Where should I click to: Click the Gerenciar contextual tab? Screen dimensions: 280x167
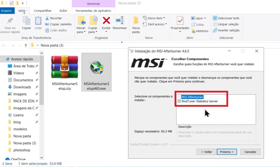pyautogui.click(x=94, y=4)
